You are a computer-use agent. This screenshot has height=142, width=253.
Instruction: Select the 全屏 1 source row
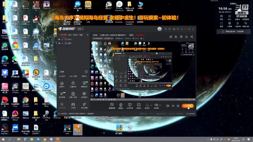pyautogui.click(x=73, y=43)
